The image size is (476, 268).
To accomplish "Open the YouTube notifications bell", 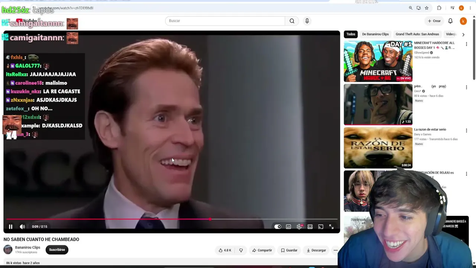I will (450, 21).
